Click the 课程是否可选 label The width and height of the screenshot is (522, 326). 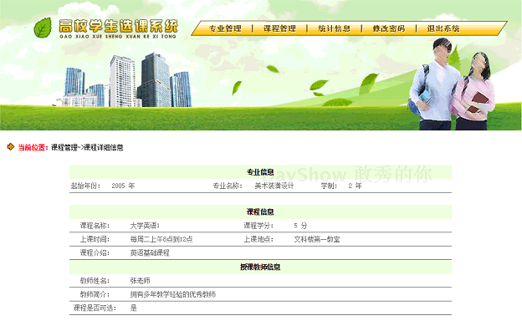(95, 308)
